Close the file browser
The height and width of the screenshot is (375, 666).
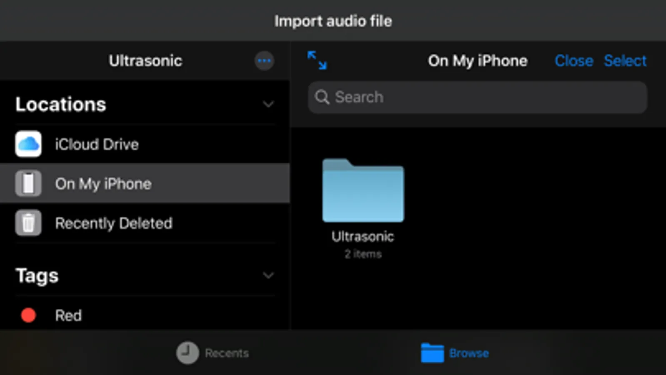coord(574,61)
